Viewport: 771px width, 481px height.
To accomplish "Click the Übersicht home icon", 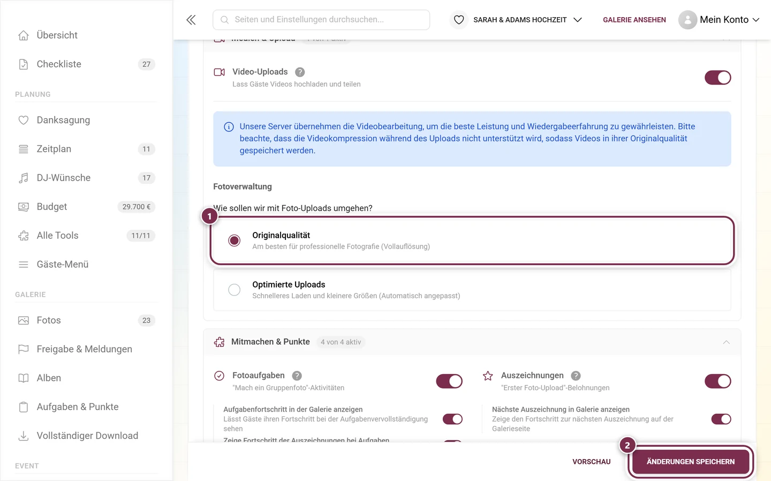I will [24, 35].
